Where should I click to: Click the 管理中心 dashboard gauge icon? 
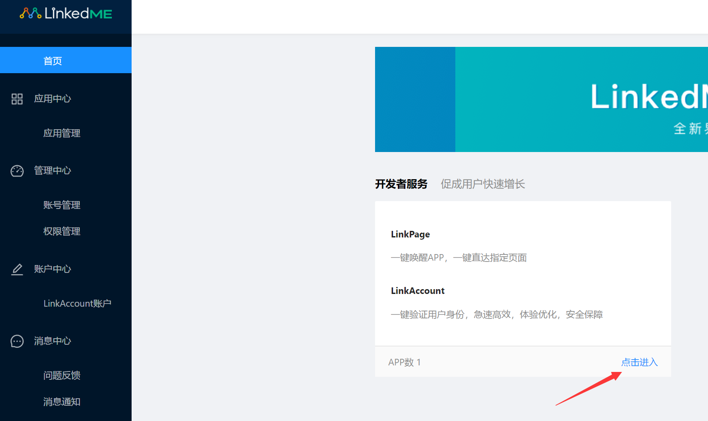coord(17,171)
